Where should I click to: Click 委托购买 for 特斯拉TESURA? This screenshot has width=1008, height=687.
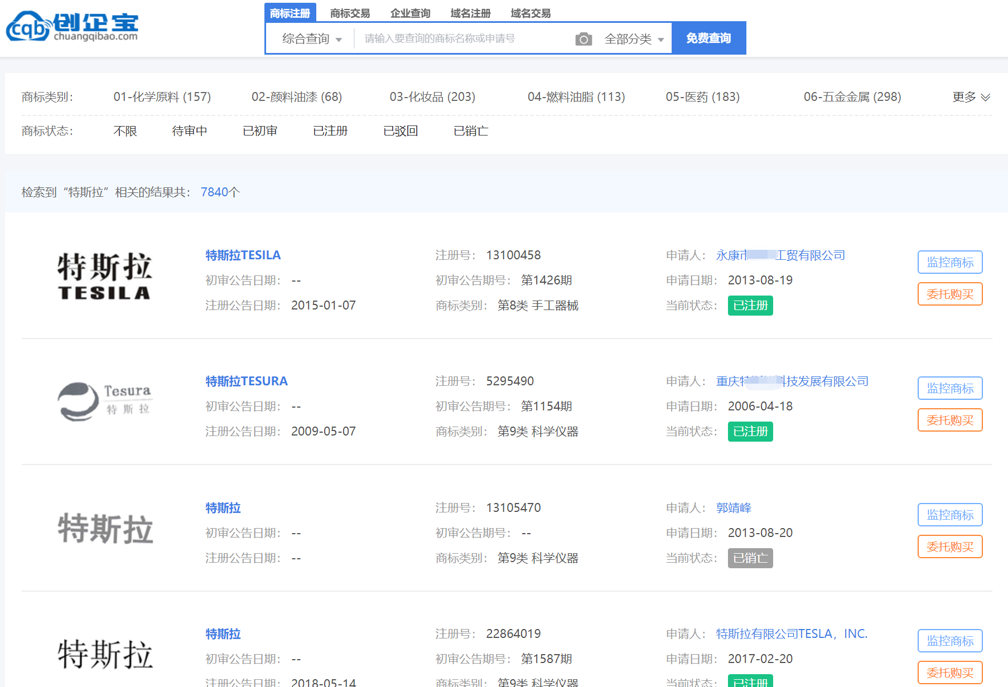(x=949, y=420)
